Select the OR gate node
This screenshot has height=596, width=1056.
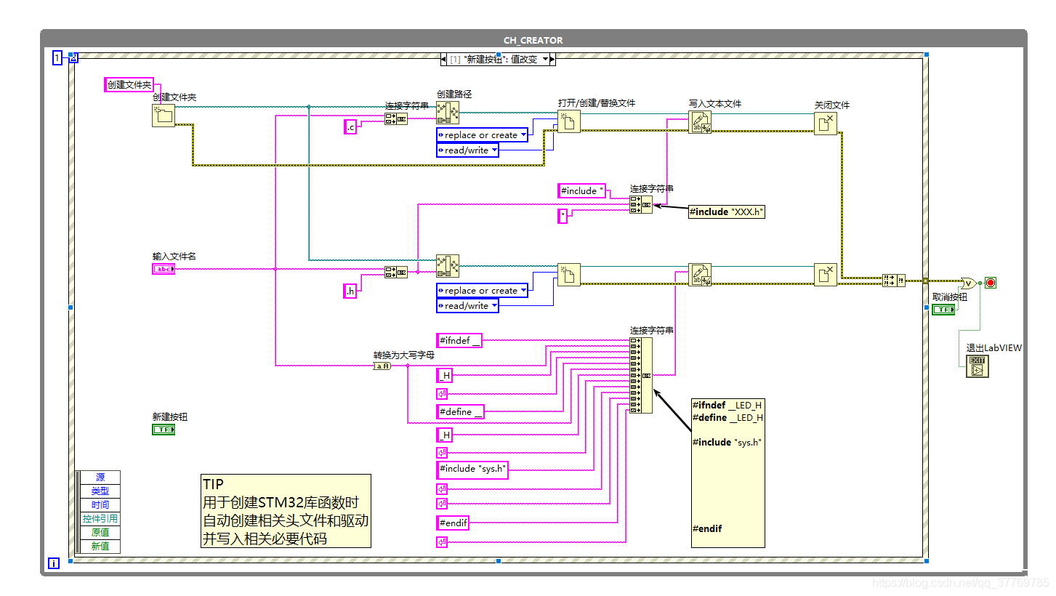(968, 283)
